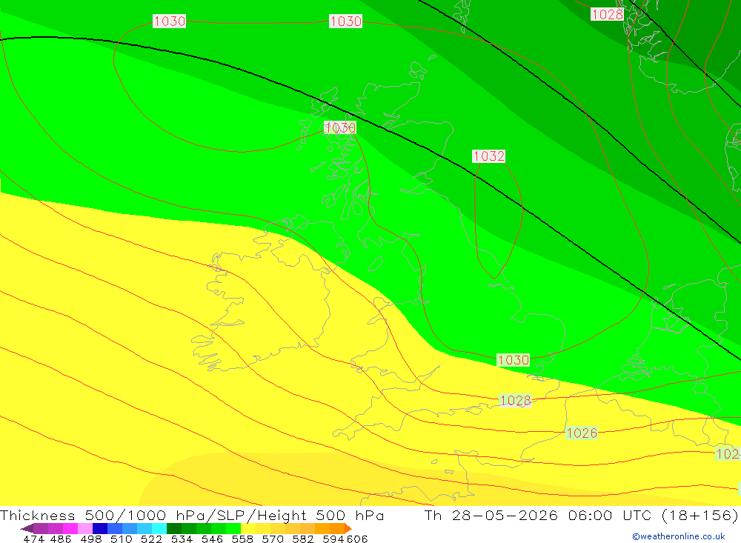Viewport: 741px width, 543px height.
Task: Select the 1028 label below the lower 1030 label
Action: [515, 401]
